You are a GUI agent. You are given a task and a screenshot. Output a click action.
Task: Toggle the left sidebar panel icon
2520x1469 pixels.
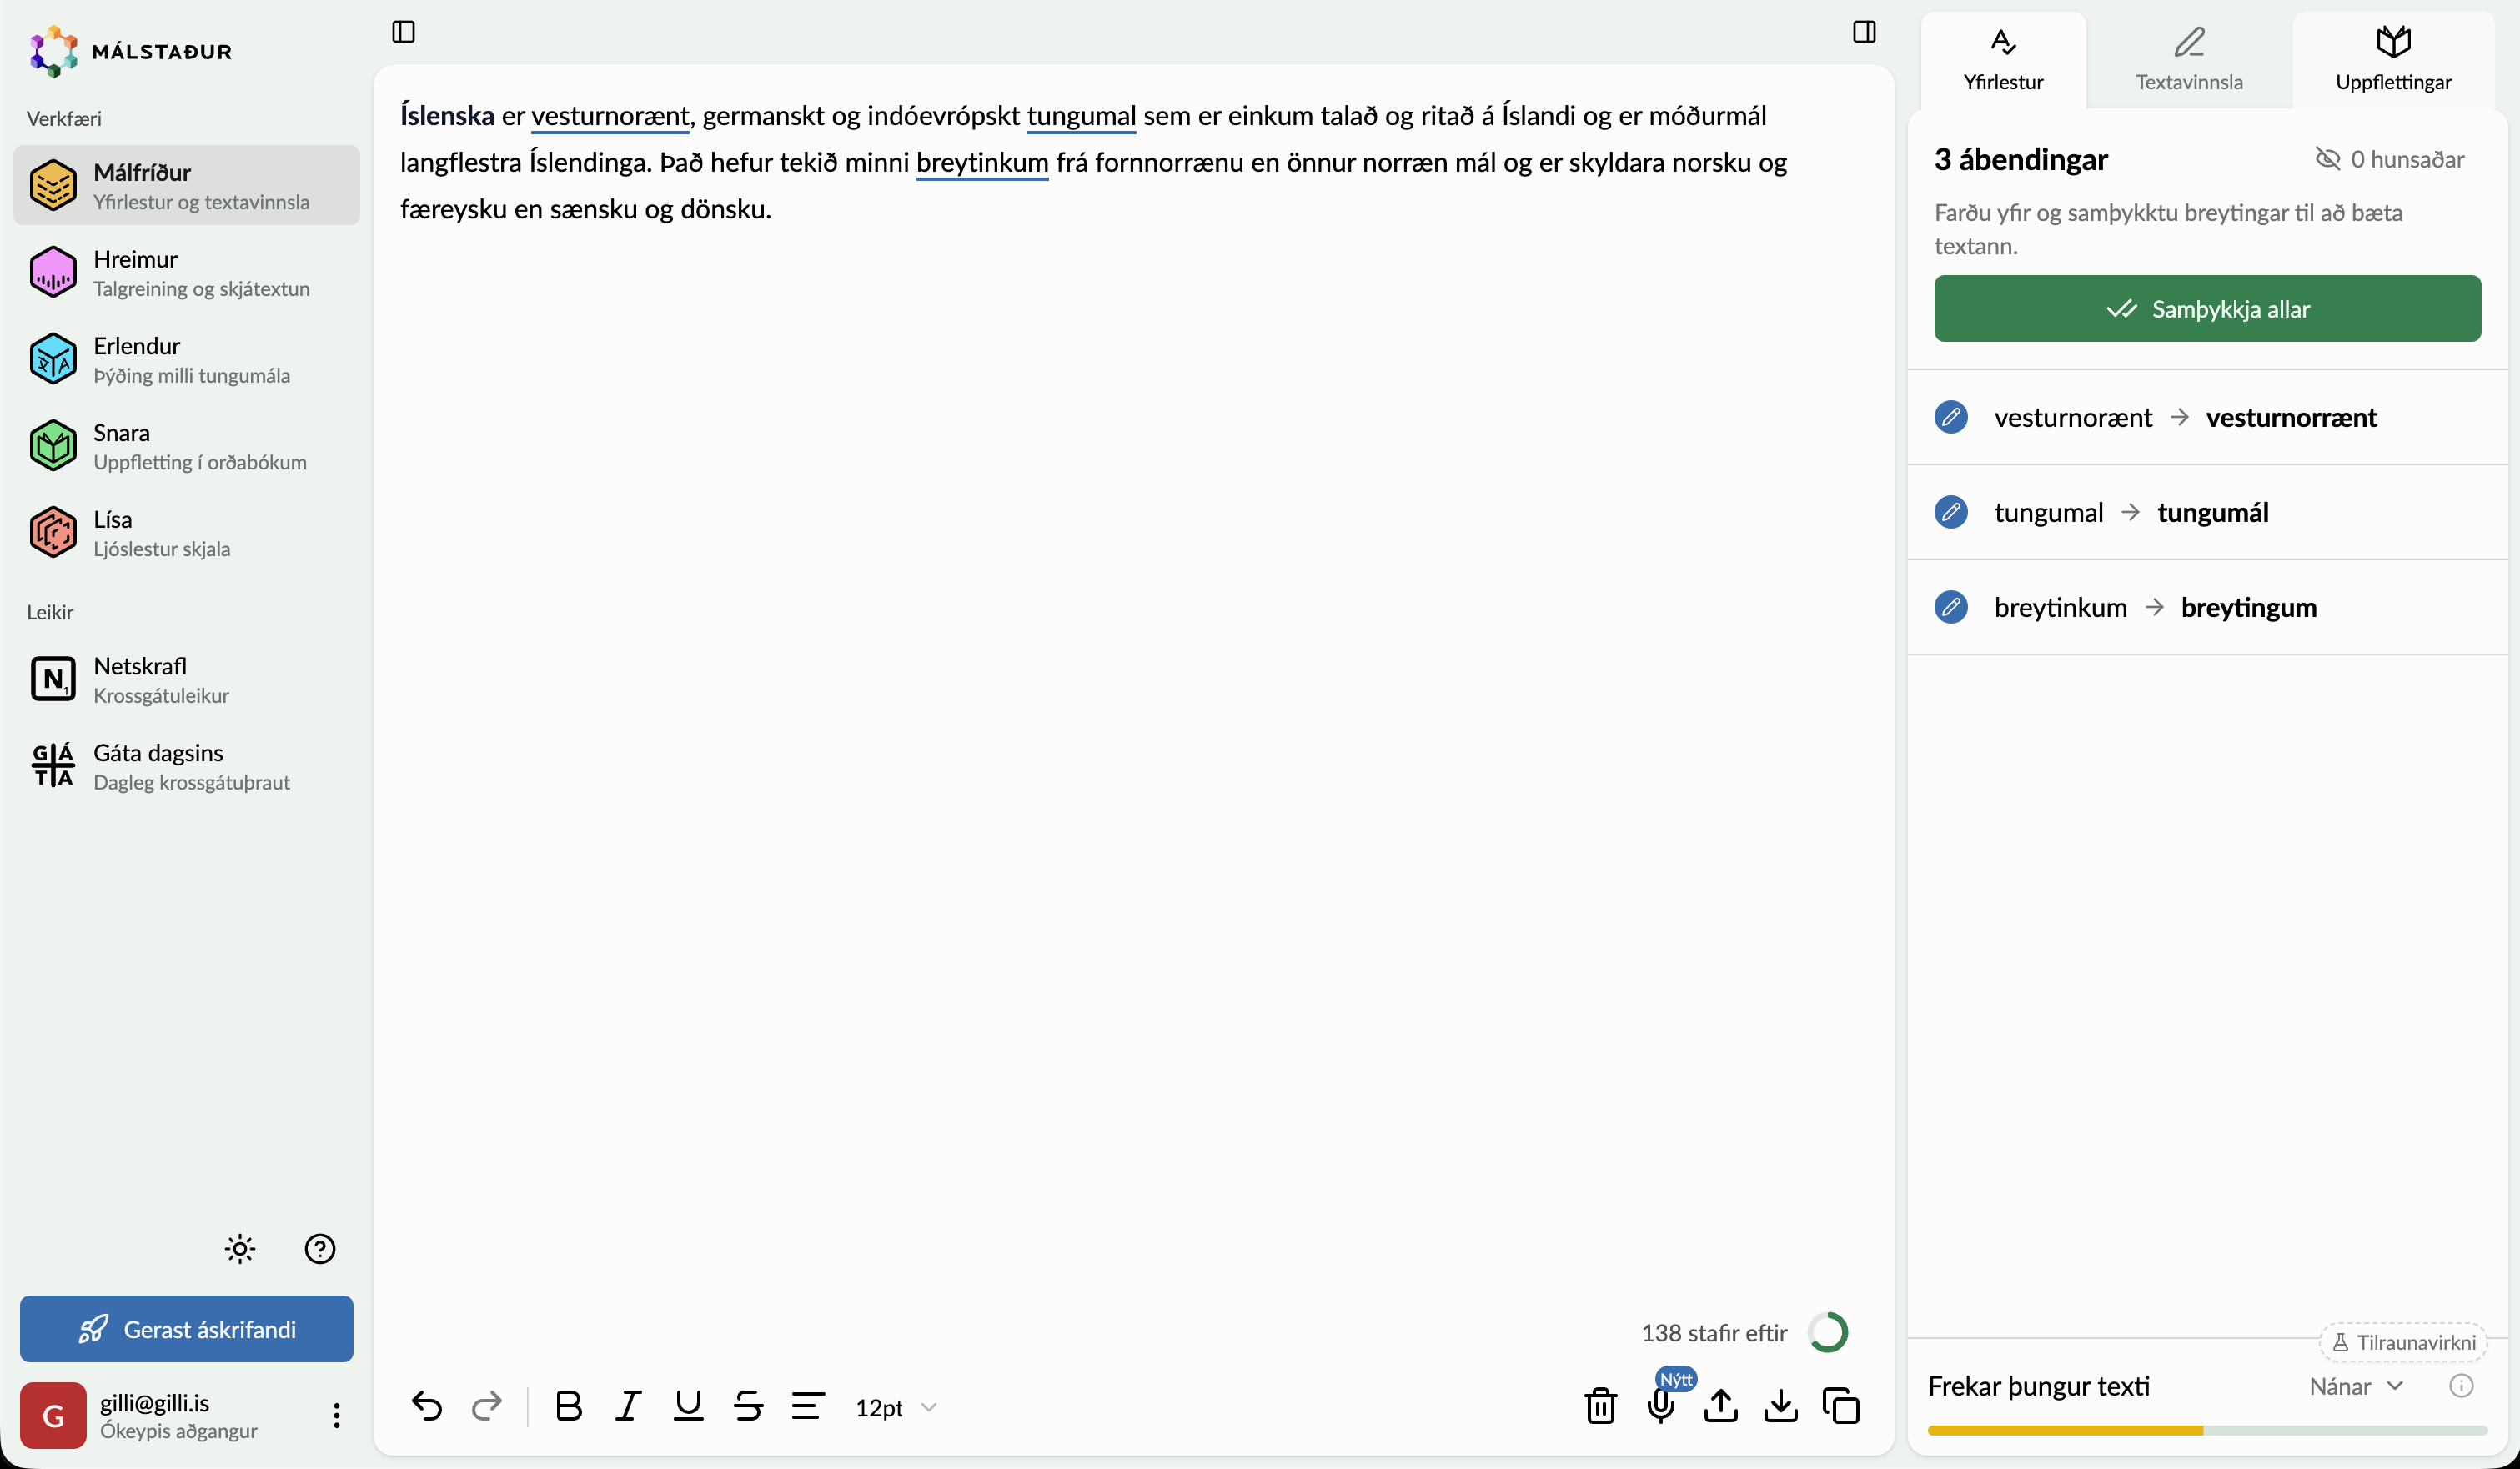(x=403, y=32)
